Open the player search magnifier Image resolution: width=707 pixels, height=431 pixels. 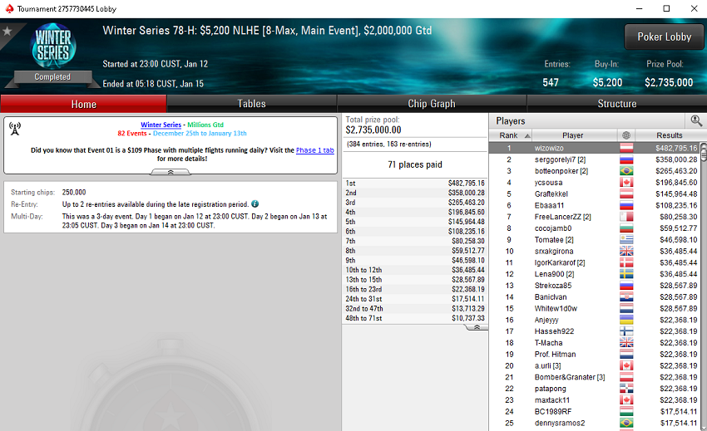(696, 120)
